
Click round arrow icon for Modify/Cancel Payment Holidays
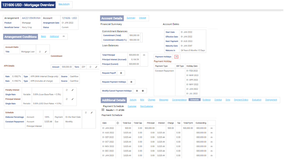(143, 91)
